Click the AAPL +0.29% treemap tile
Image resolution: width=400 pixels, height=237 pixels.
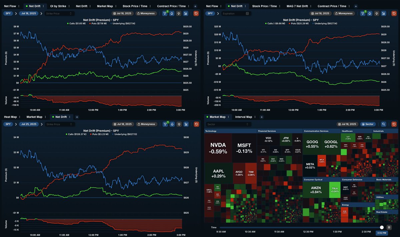[x=219, y=173]
